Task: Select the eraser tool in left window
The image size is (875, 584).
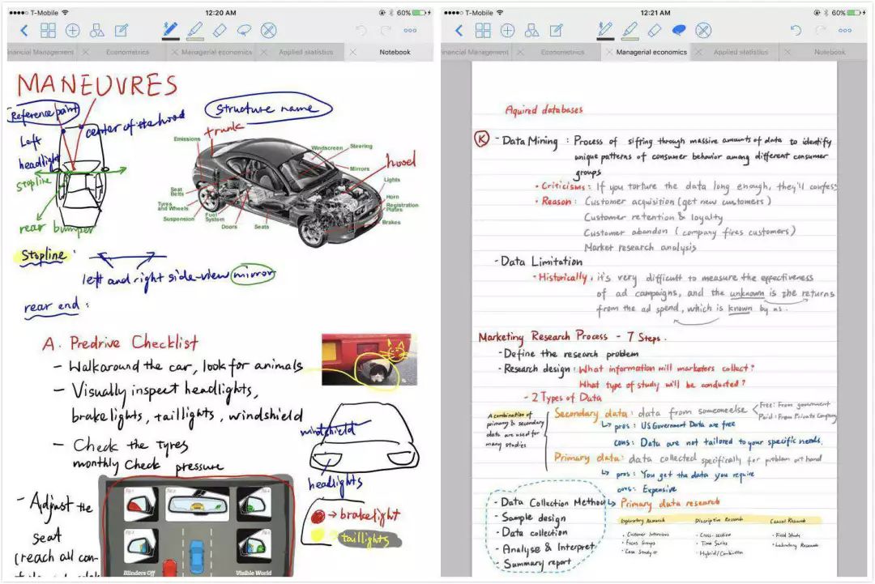Action: click(x=220, y=30)
